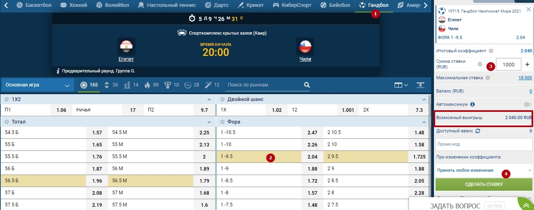Image resolution: width=534 pixels, height=210 pixels.
Task: Remove bet from slip with X
Action: (528, 10)
